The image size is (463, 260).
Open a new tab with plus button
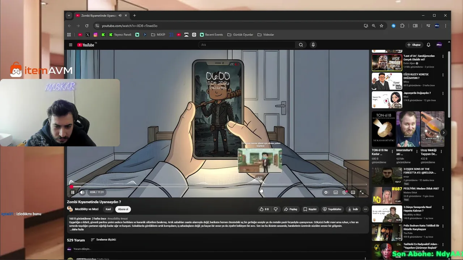coord(135,16)
